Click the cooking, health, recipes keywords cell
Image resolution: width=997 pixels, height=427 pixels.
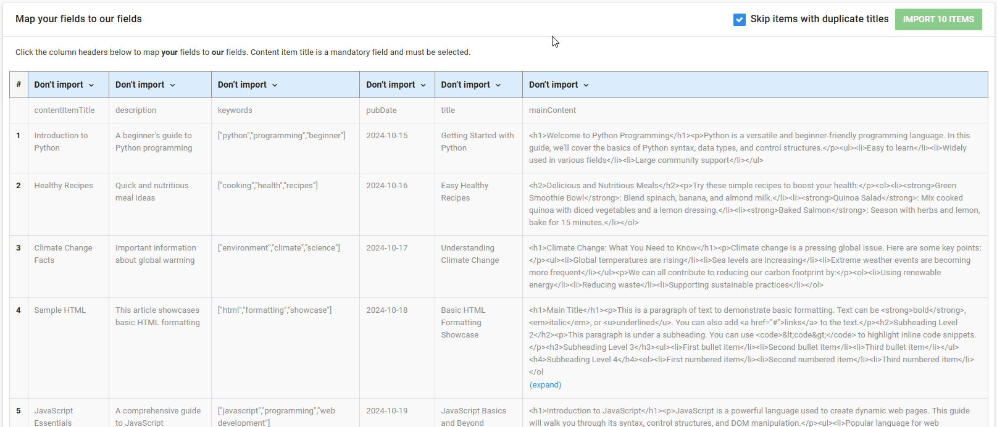285,204
